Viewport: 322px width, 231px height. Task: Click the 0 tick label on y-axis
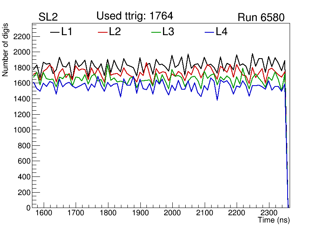[29, 208]
